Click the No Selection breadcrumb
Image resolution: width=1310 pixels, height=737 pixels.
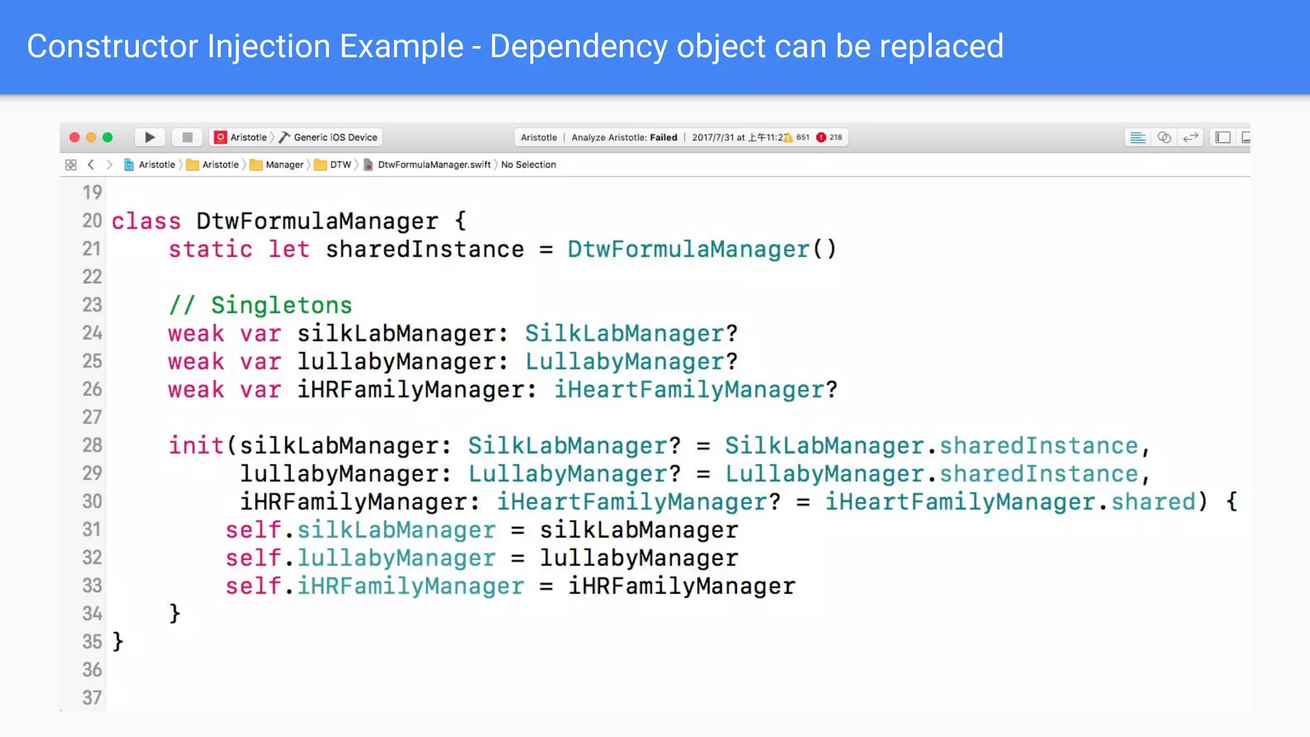pos(528,164)
